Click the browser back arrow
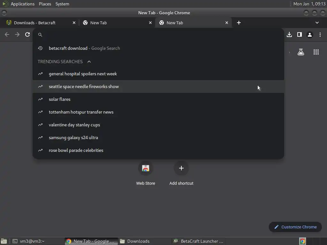This screenshot has height=245, width=327. pyautogui.click(x=7, y=34)
